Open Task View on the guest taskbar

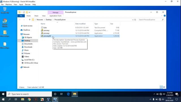[x=61, y=94]
